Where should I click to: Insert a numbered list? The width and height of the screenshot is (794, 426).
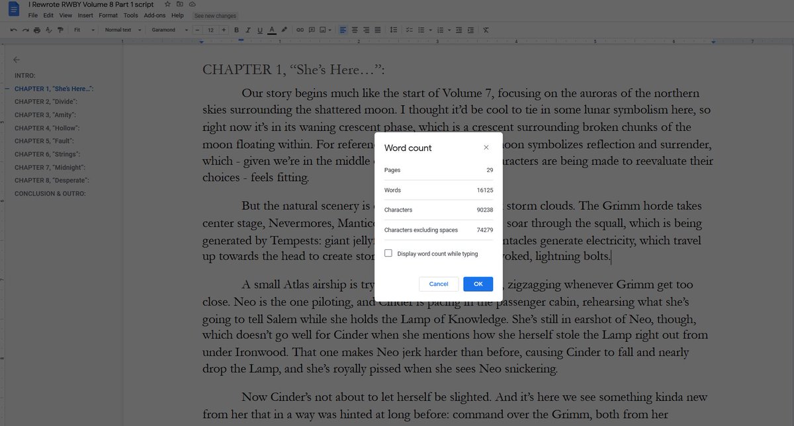(440, 30)
